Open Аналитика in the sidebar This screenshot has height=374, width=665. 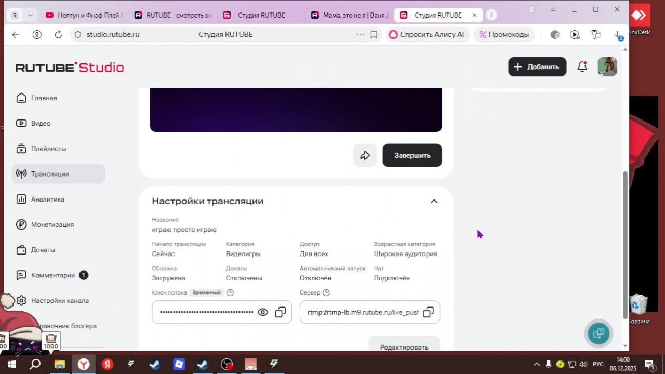(47, 199)
